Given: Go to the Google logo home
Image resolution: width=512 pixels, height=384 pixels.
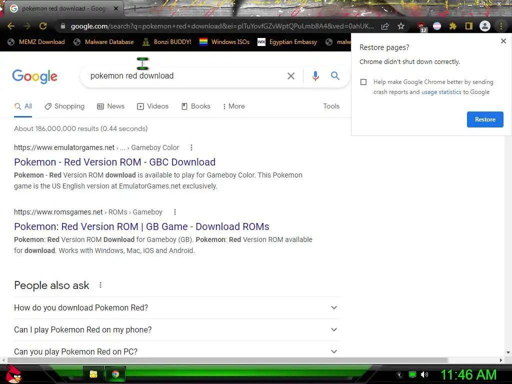Looking at the screenshot, I should (x=34, y=76).
